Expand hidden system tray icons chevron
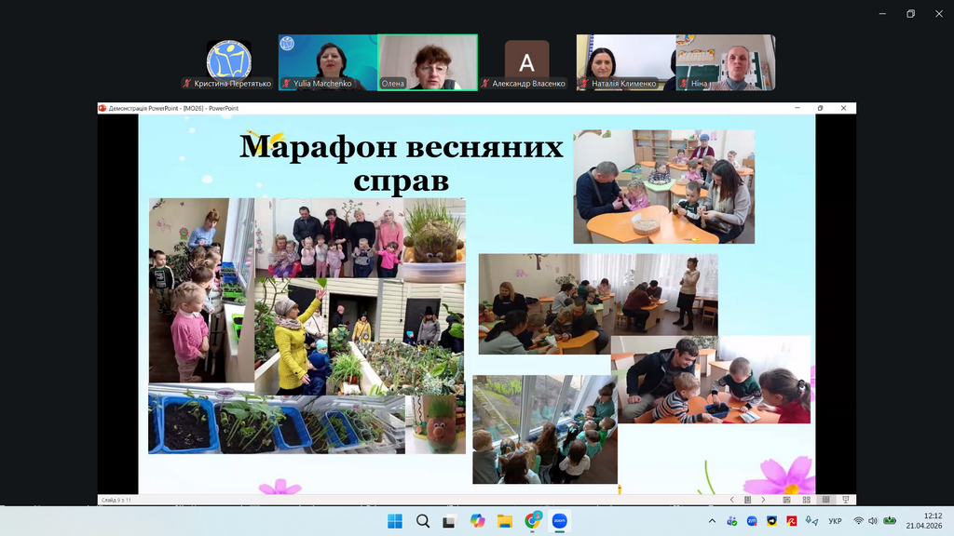This screenshot has height=536, width=954. (x=713, y=521)
